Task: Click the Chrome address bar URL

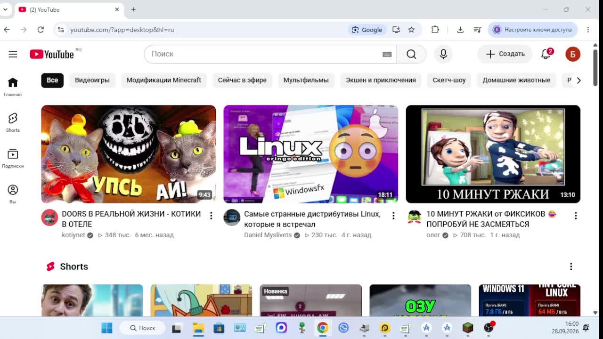Action: point(122,30)
